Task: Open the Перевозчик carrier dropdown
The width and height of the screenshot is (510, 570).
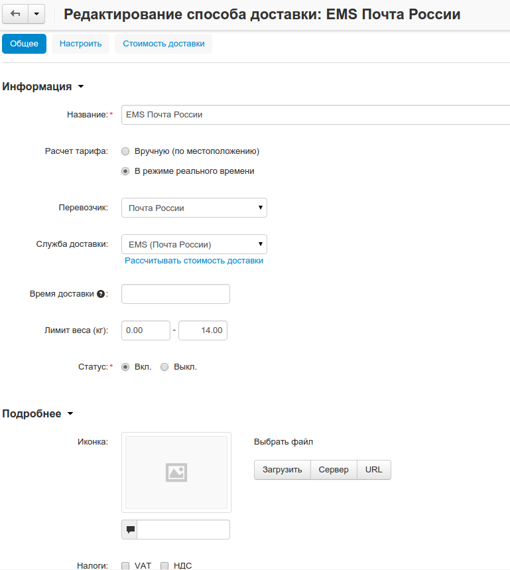Action: click(x=194, y=208)
